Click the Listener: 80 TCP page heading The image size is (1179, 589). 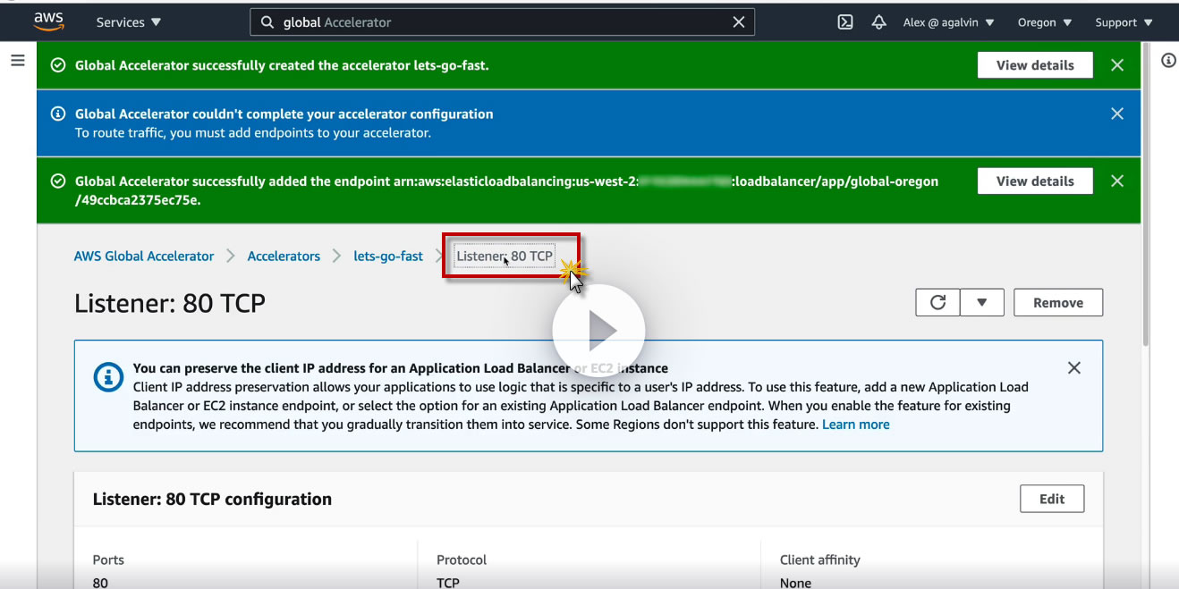tap(170, 303)
